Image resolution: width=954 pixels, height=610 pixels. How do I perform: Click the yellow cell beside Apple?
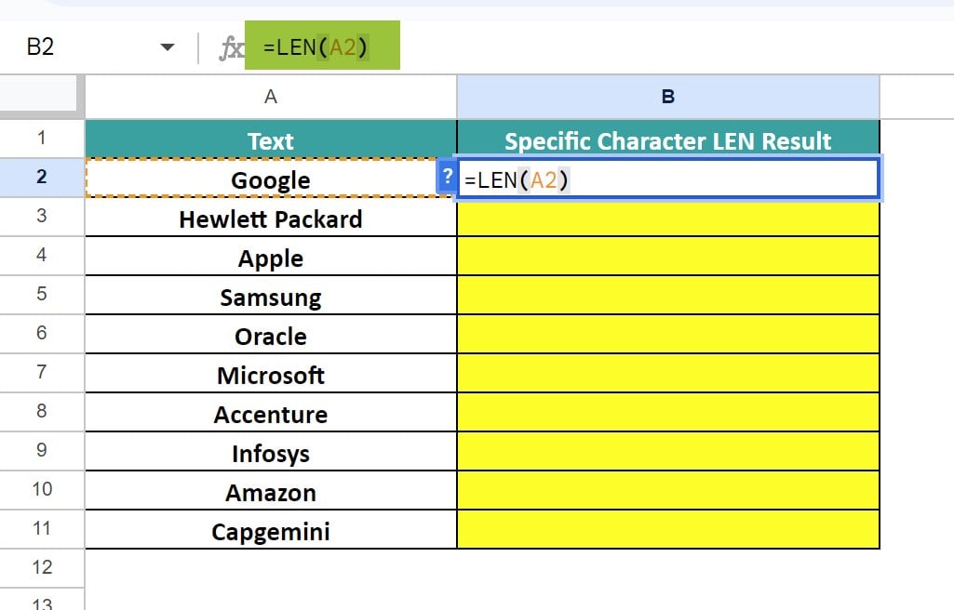point(667,257)
